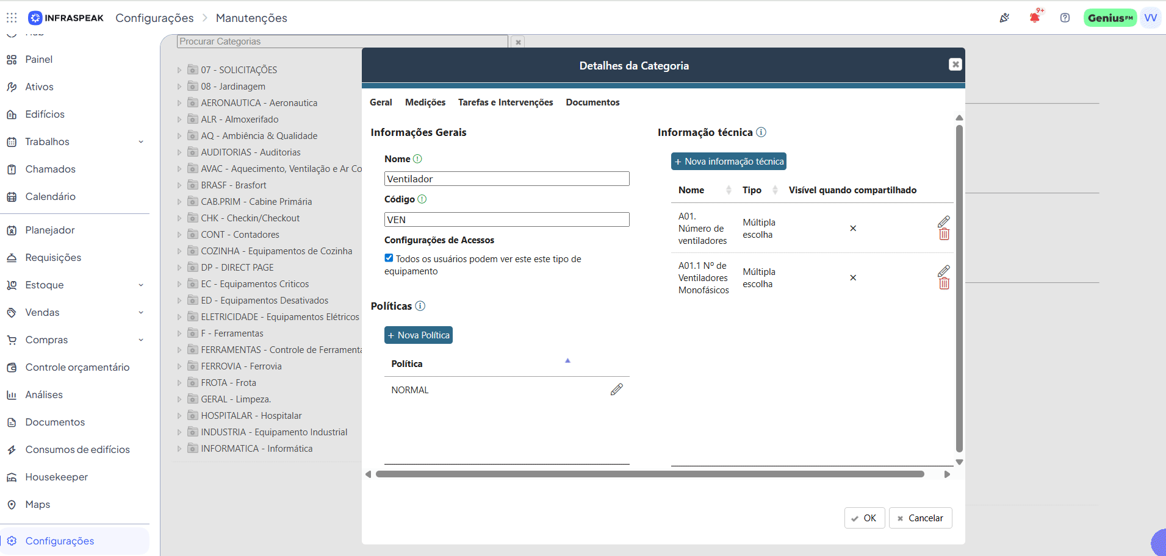Image resolution: width=1166 pixels, height=556 pixels.
Task: Expand the Estoque sidebar submenu
Action: 141,285
